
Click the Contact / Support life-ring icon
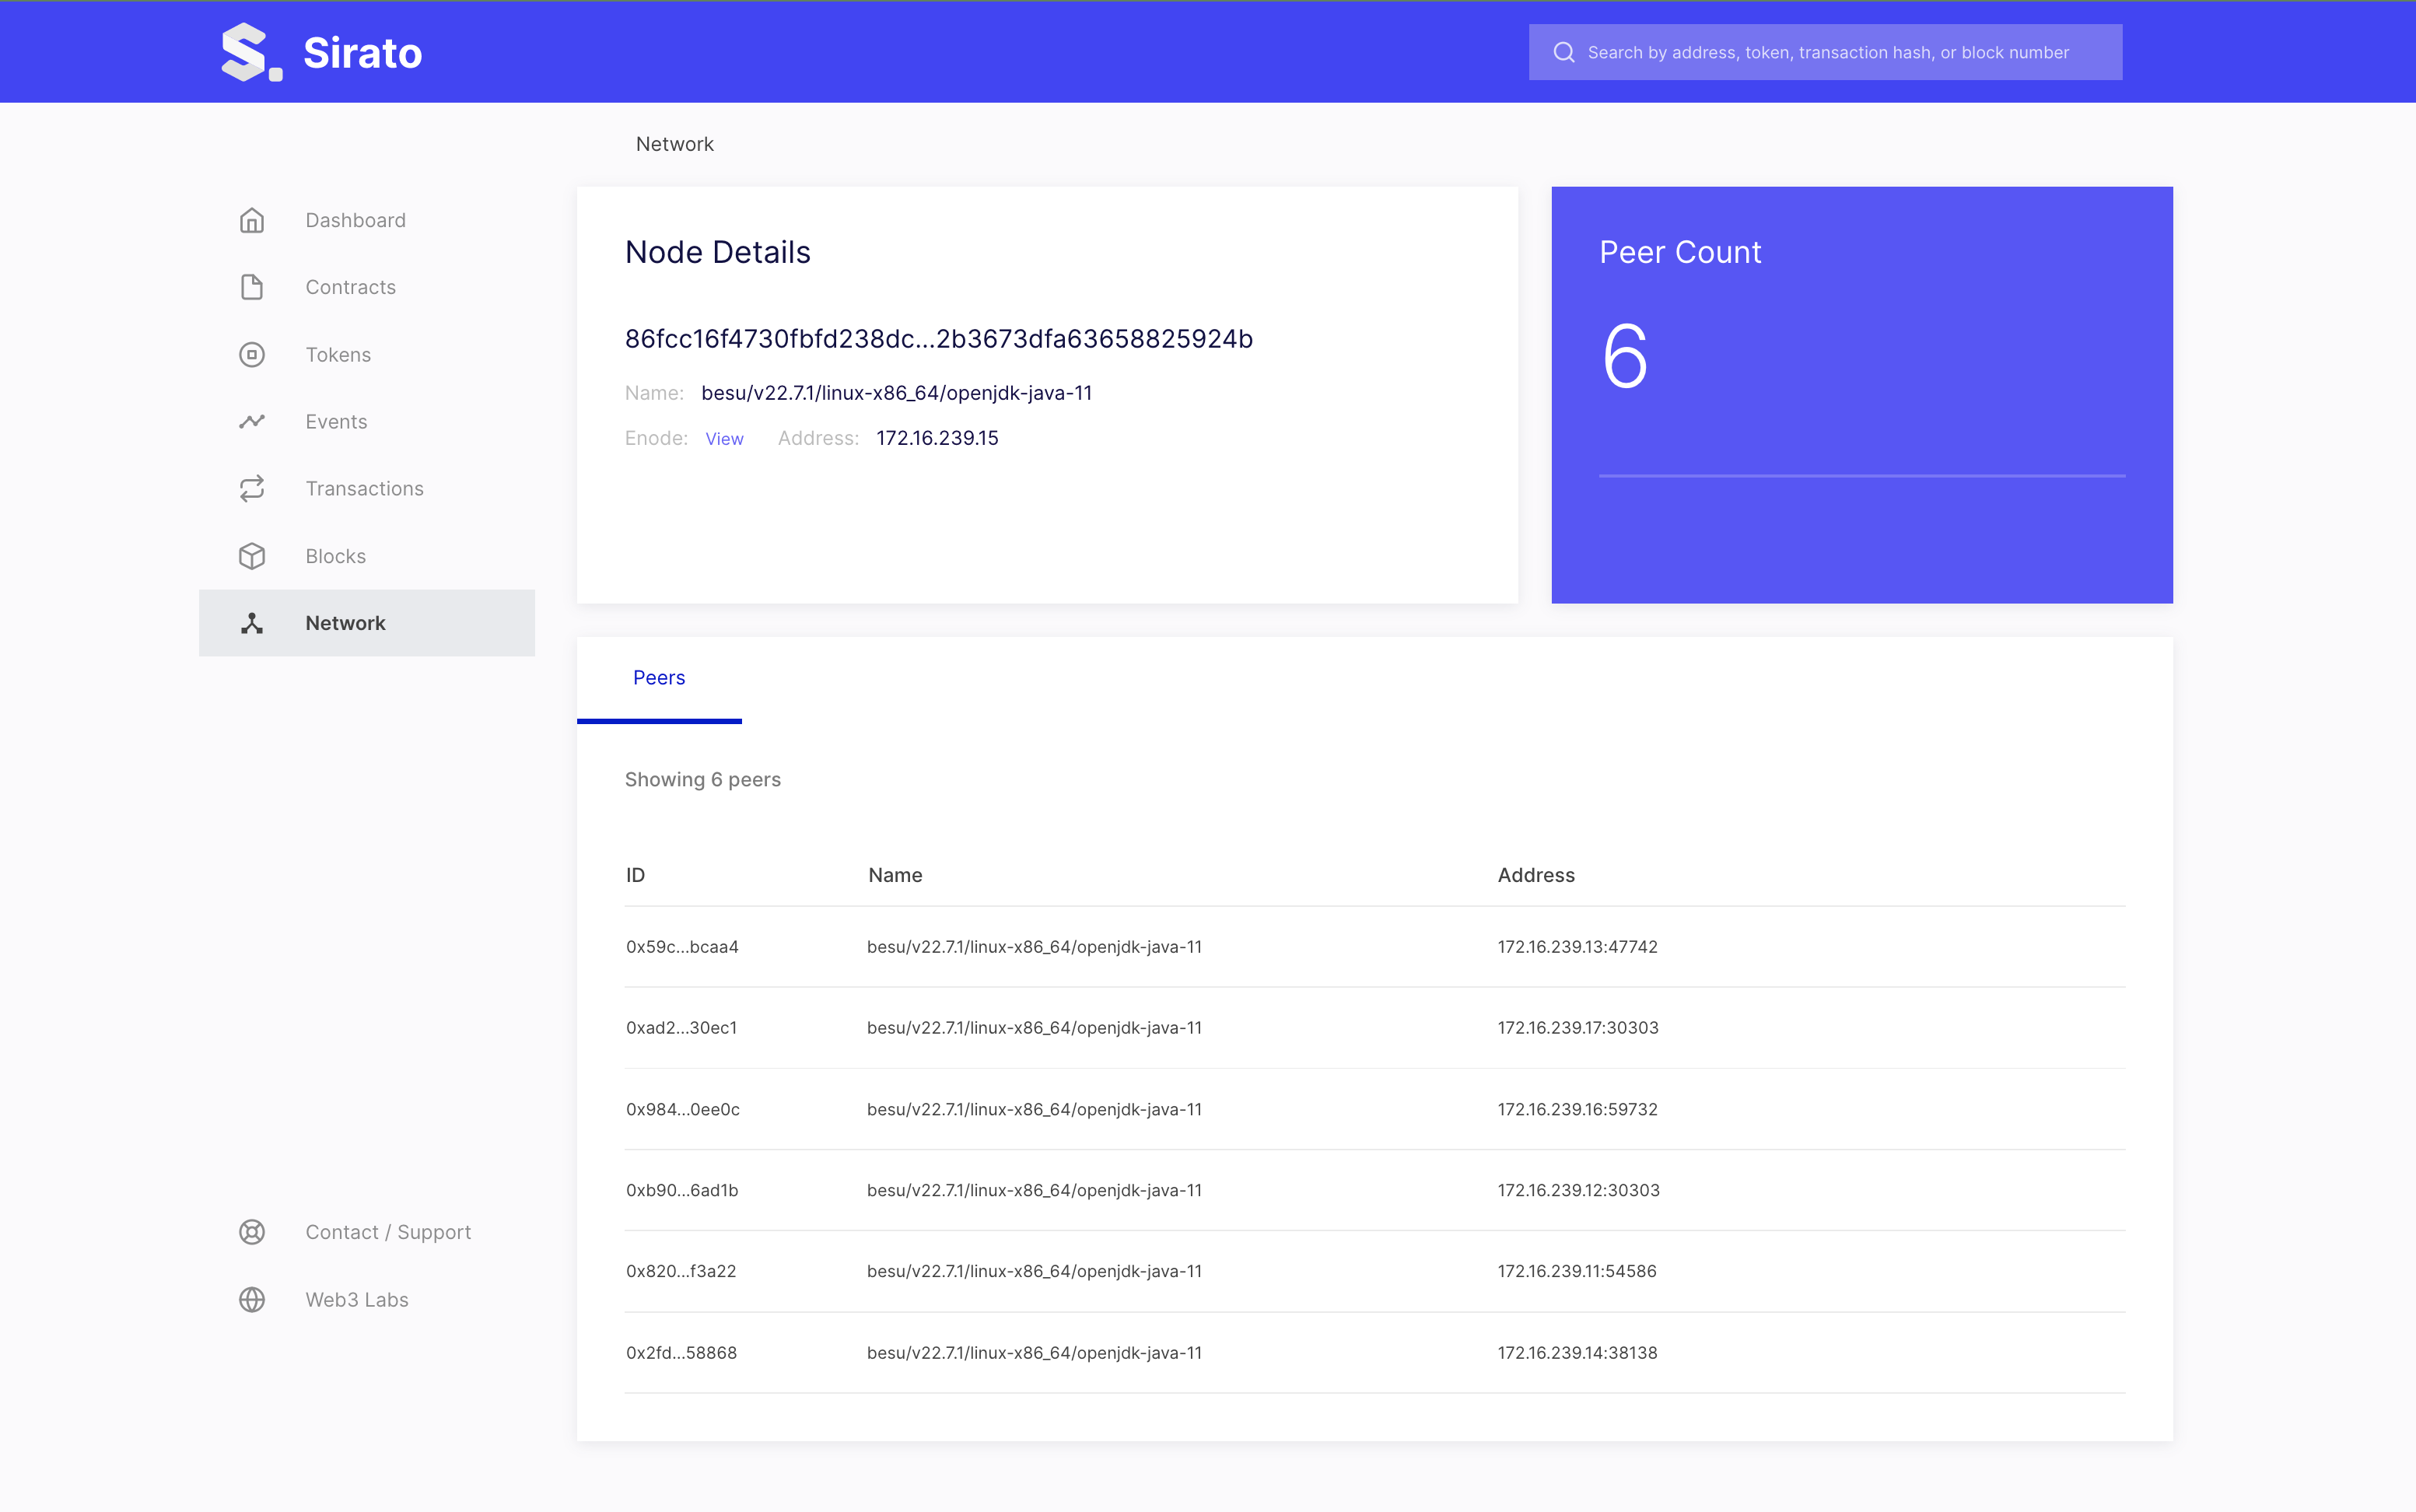(x=251, y=1231)
